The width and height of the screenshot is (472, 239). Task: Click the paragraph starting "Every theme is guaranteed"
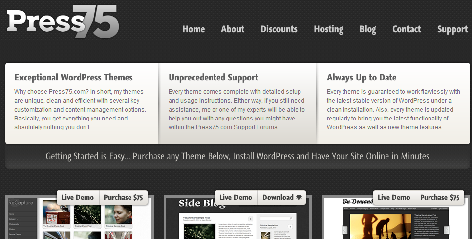tap(393, 110)
